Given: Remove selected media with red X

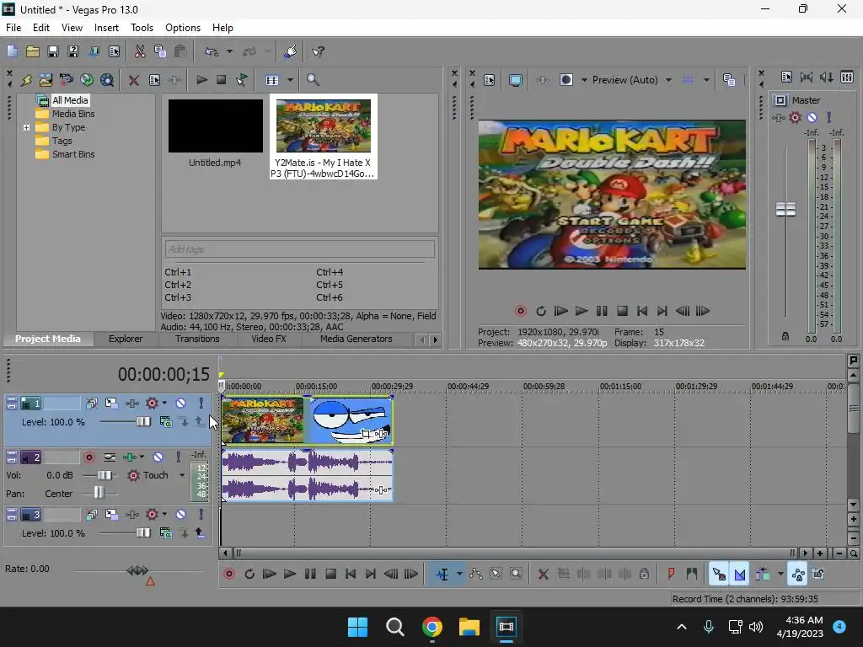Looking at the screenshot, I should (133, 80).
